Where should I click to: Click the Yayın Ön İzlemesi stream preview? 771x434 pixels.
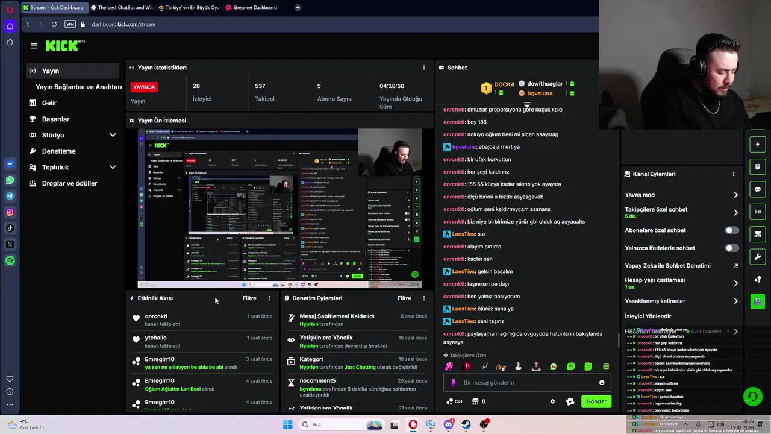coord(279,209)
